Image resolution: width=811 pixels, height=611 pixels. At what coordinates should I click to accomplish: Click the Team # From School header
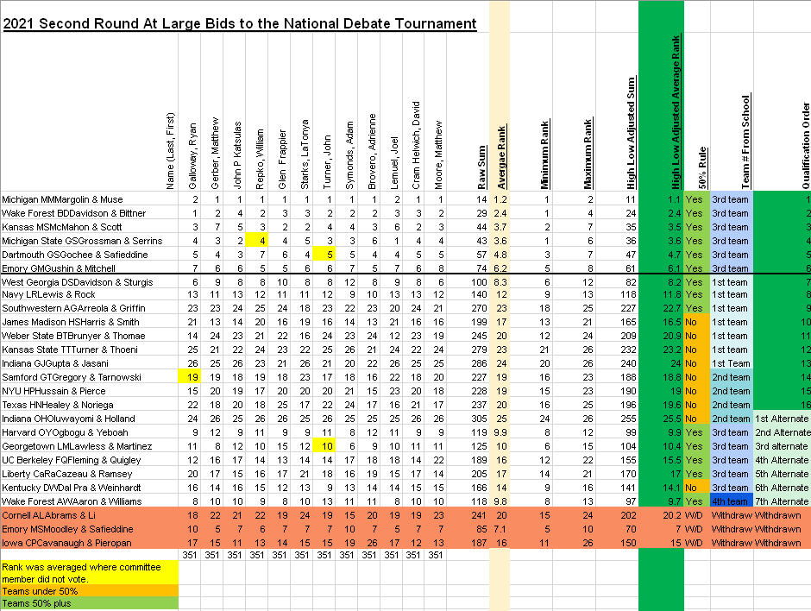[x=745, y=142]
